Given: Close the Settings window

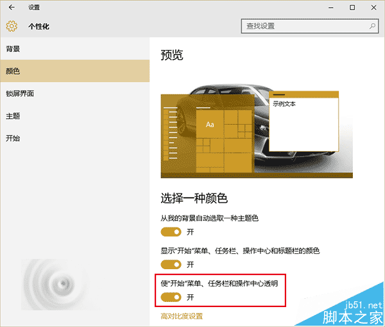Looking at the screenshot, I should point(373,8).
